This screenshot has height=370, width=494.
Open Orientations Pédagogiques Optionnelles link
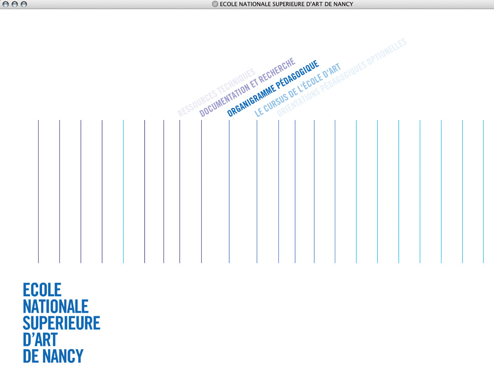pyautogui.click(x=342, y=78)
